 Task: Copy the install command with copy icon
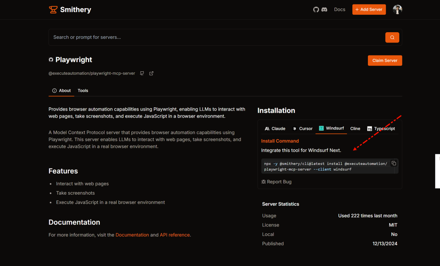[394, 163]
